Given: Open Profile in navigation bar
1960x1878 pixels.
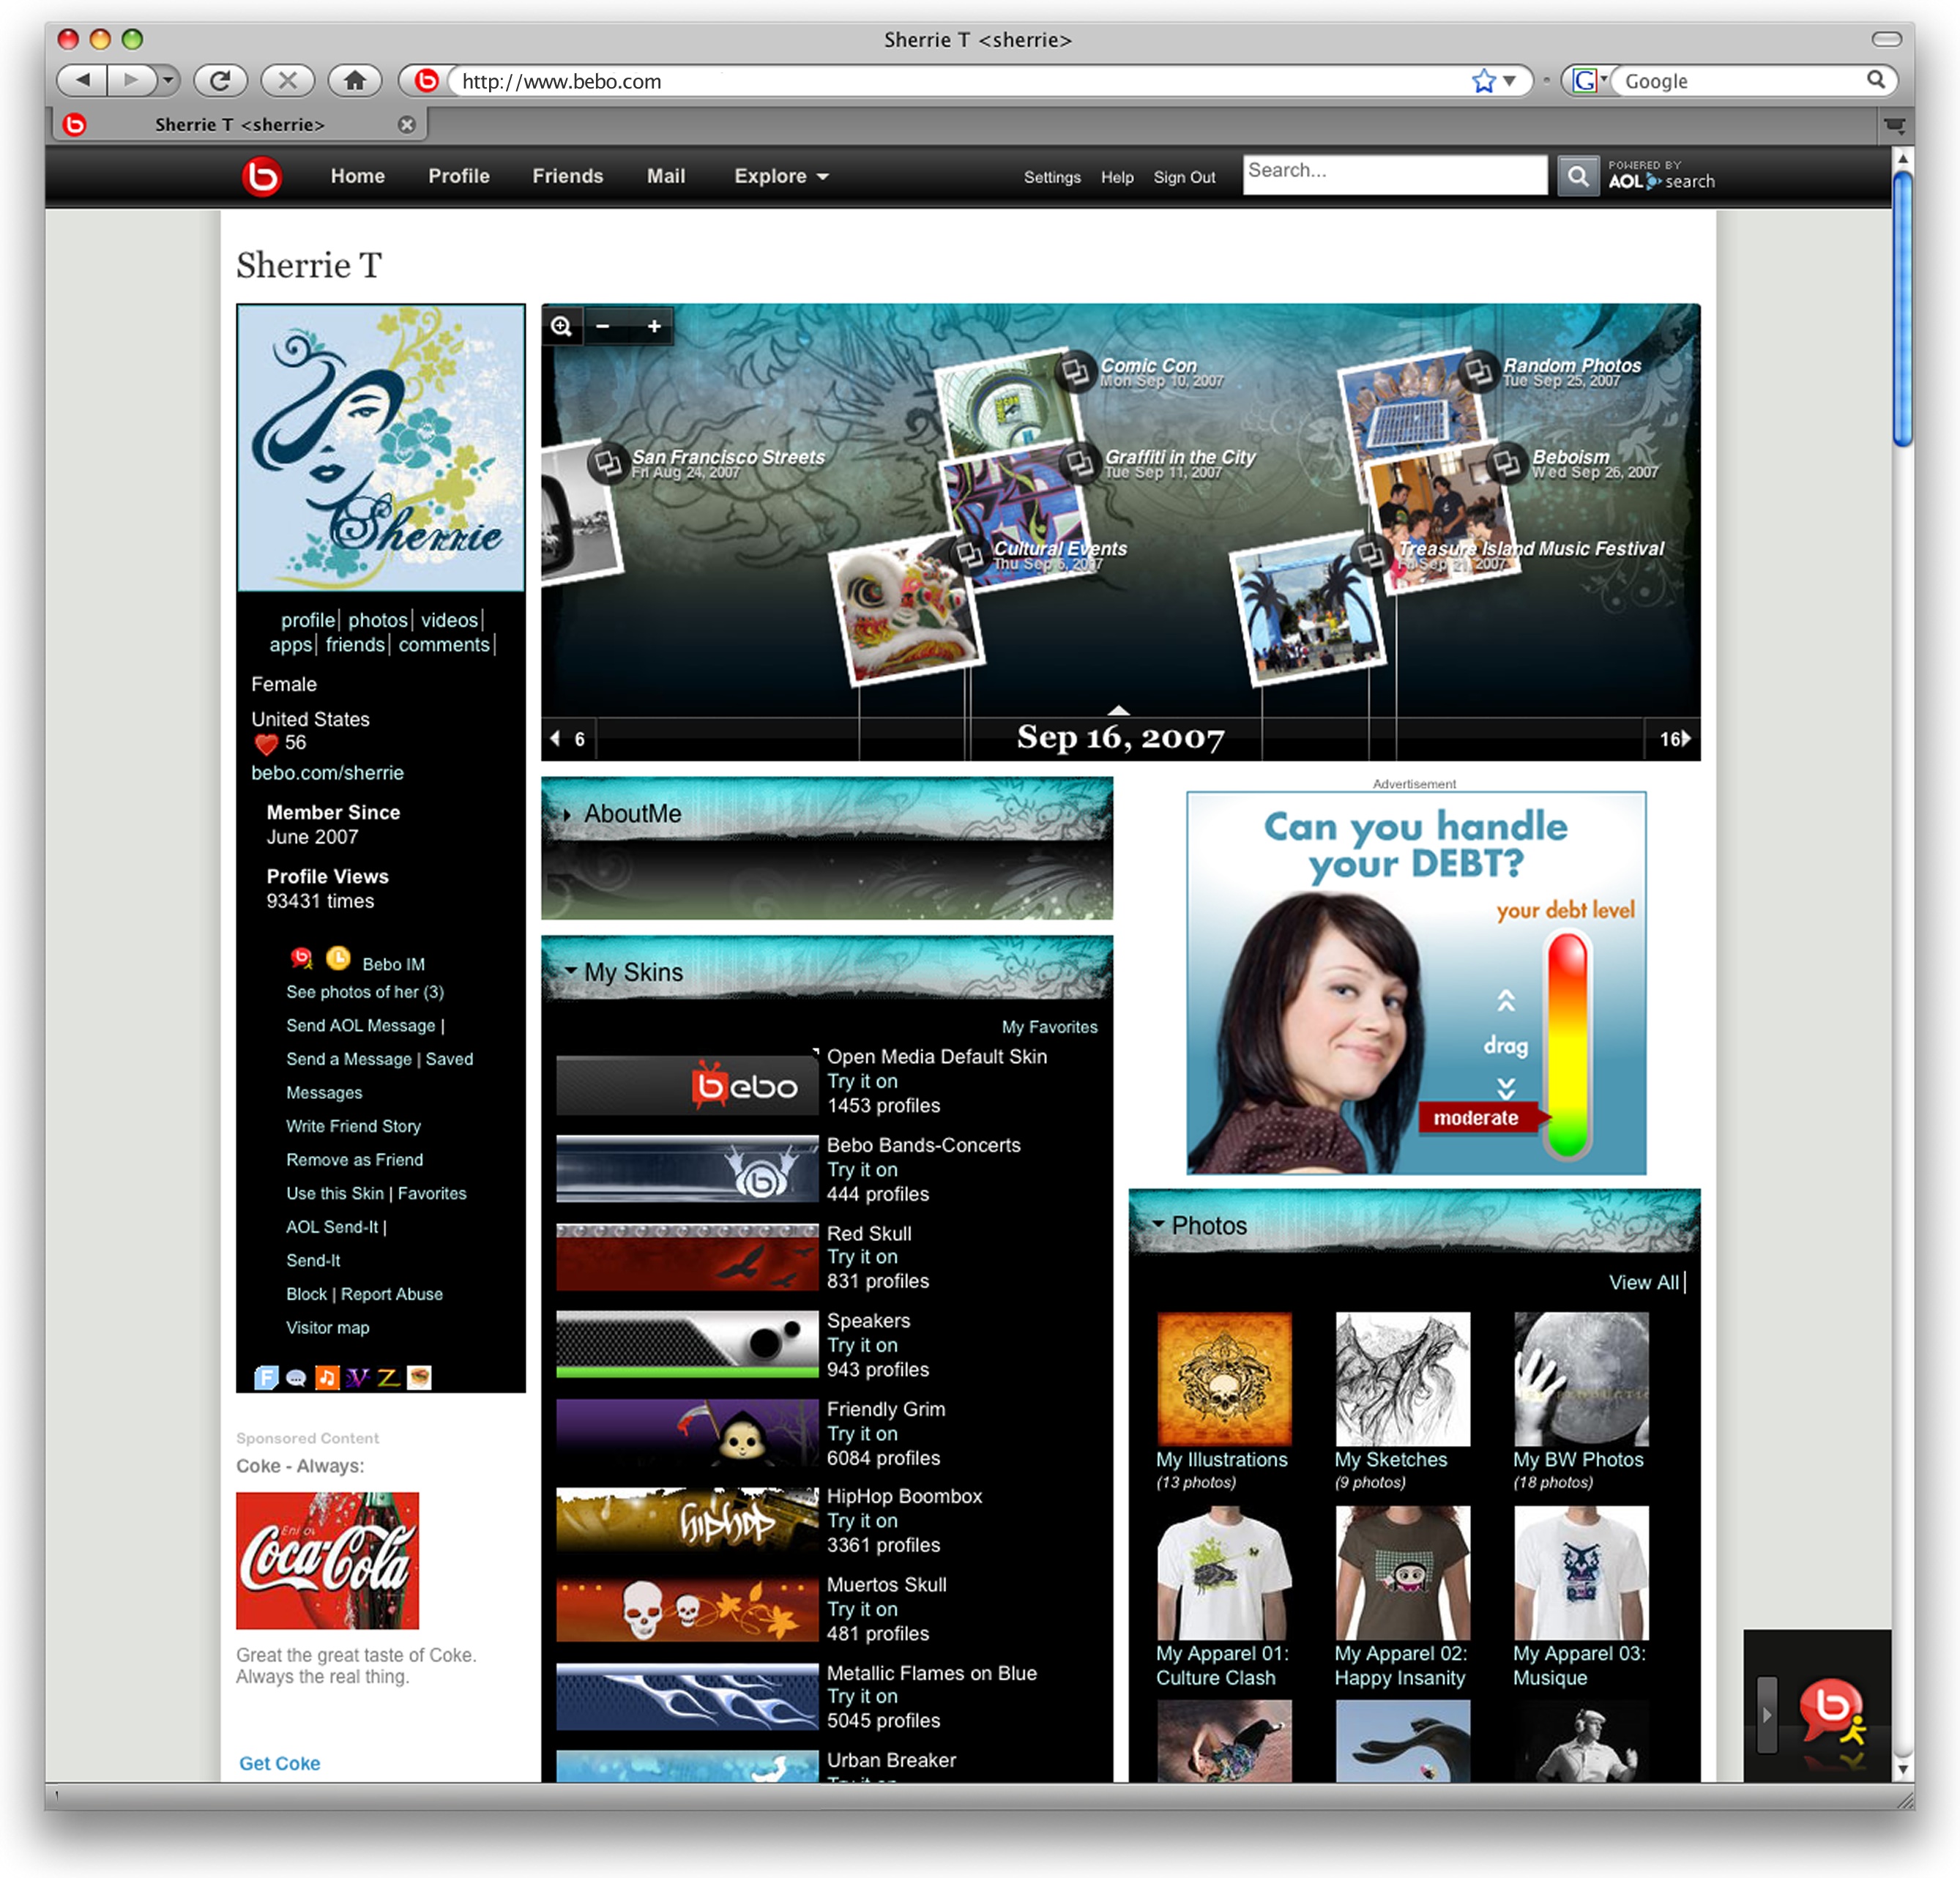Looking at the screenshot, I should point(459,176).
